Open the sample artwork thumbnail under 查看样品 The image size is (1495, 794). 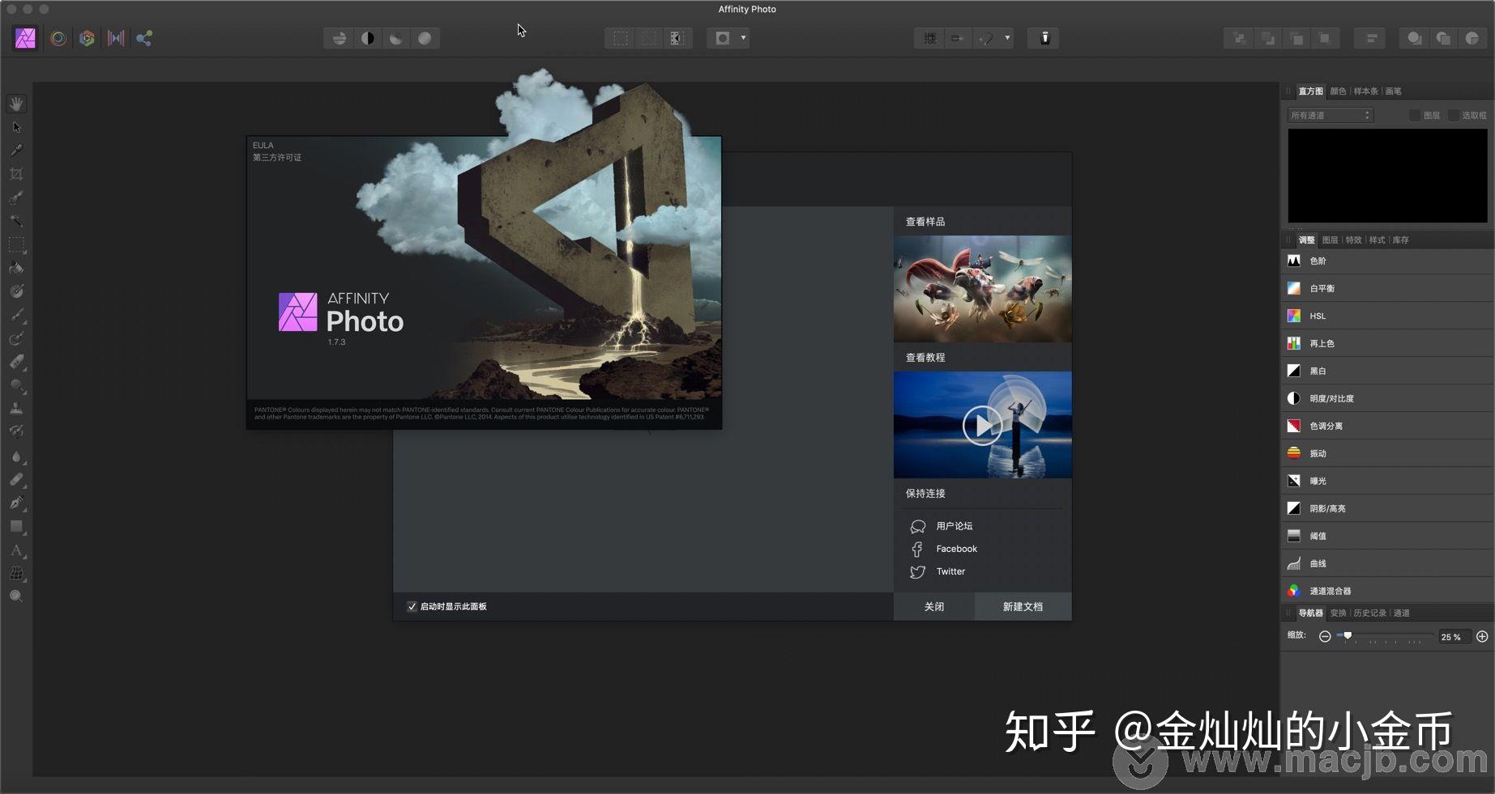[982, 289]
